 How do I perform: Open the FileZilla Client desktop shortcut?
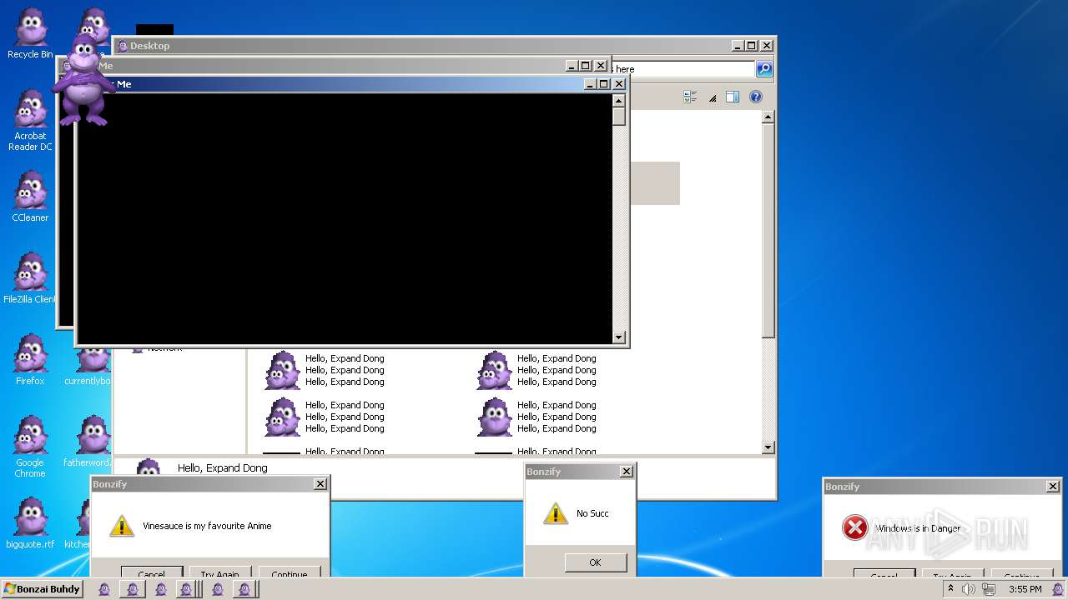tap(30, 278)
